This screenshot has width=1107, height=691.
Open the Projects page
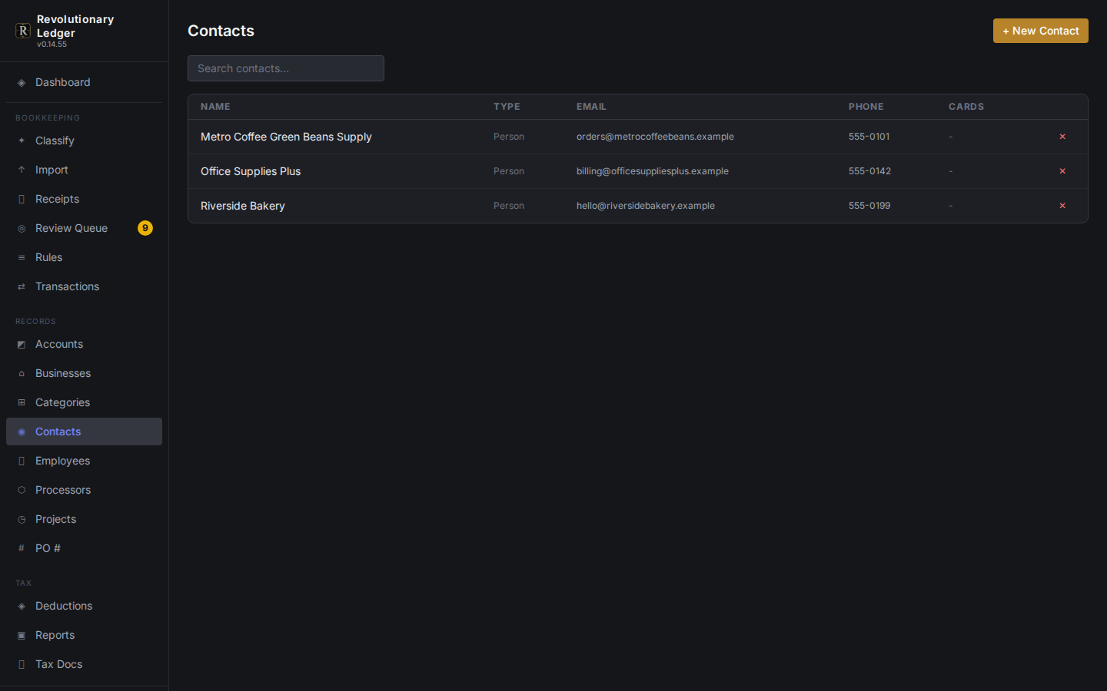tap(84, 520)
